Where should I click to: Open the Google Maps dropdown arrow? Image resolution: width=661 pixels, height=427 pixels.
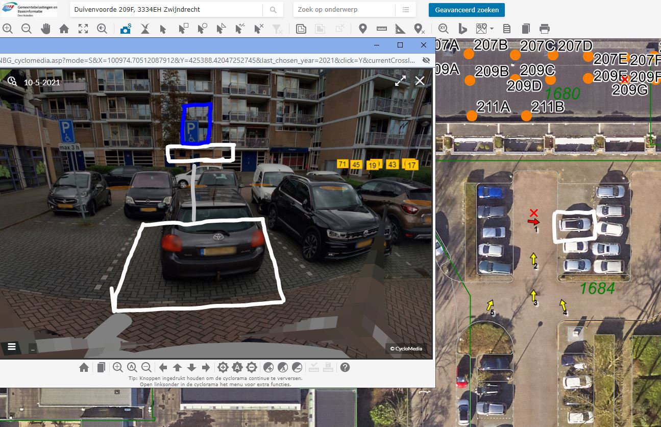[x=492, y=29]
